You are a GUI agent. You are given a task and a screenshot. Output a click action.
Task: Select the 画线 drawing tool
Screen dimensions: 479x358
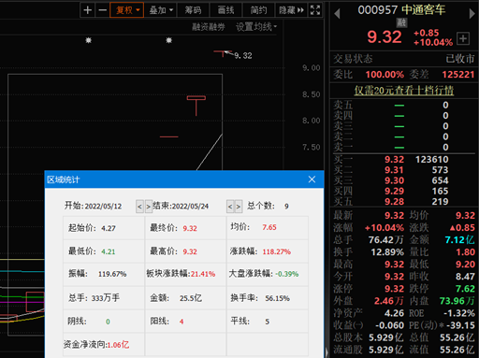225,10
